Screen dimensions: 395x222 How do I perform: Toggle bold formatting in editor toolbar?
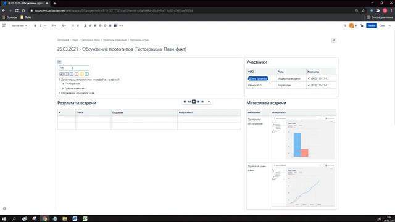35,25
